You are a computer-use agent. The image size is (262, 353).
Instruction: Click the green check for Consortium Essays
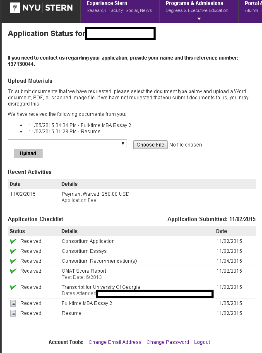click(x=13, y=251)
